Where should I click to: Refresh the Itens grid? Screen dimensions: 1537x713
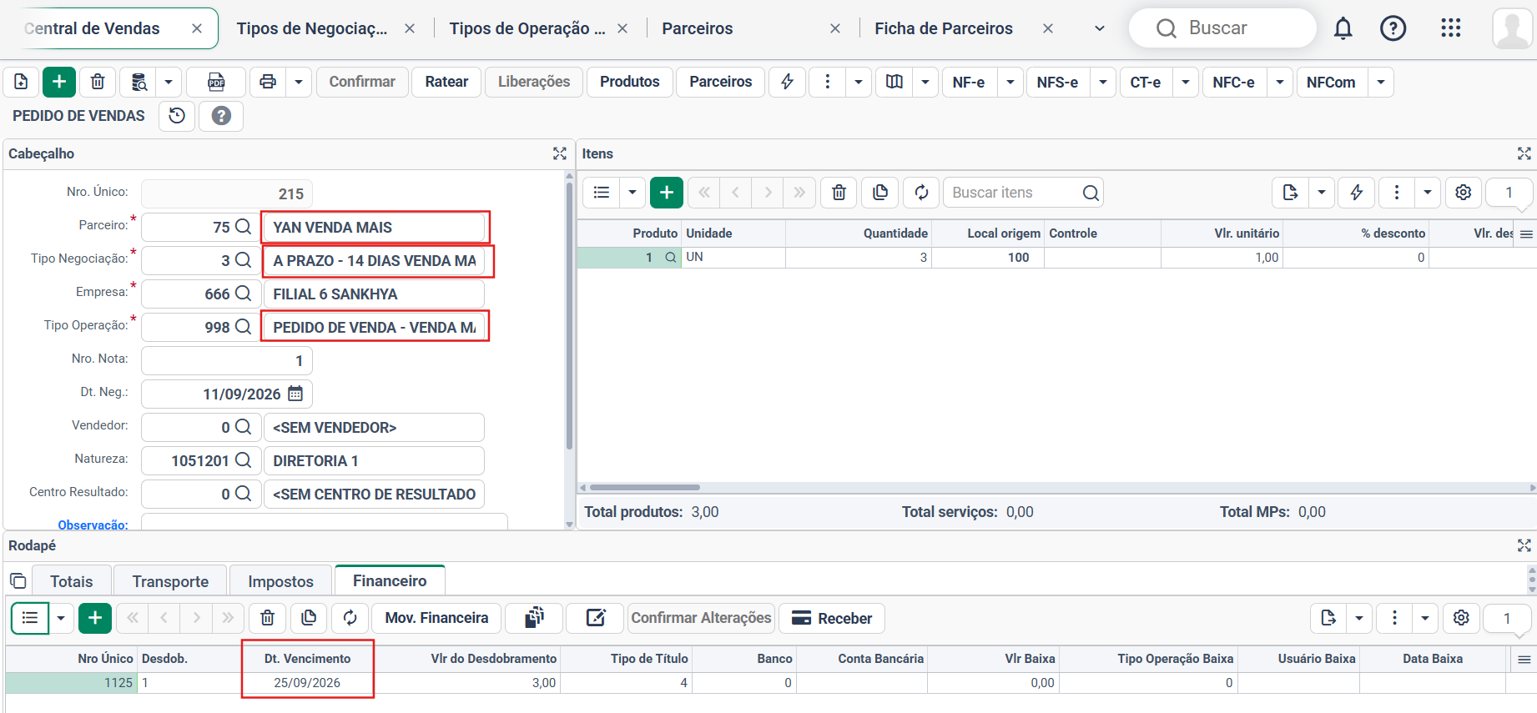point(921,193)
